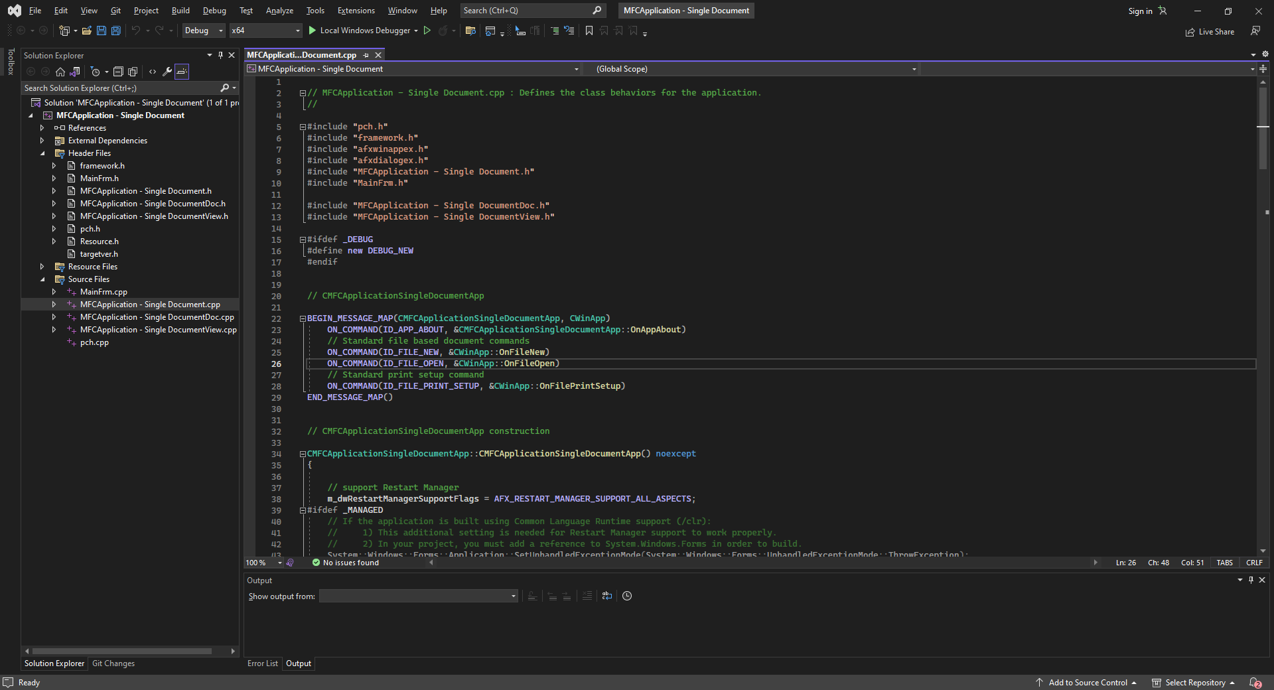Viewport: 1274px width, 690px height.
Task: Open Local Windows Debugger dropdown arrow
Action: pyautogui.click(x=416, y=31)
